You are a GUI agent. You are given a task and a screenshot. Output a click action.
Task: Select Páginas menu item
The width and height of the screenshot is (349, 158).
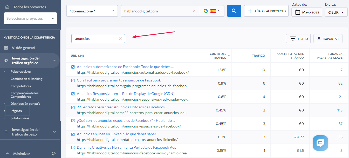tap(16, 111)
